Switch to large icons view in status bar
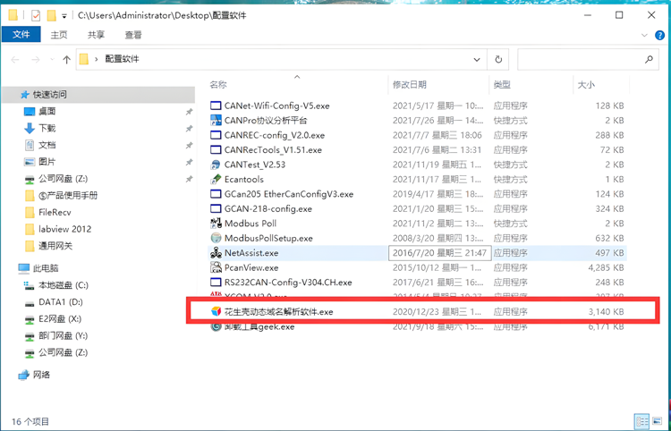 click(x=658, y=421)
